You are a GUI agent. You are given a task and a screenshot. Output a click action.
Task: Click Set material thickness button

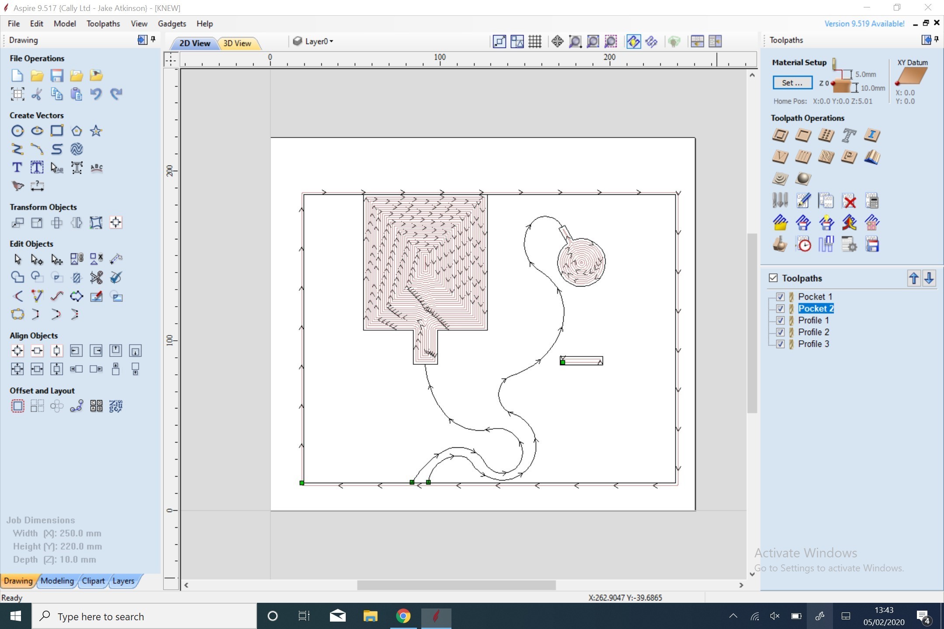pos(792,83)
